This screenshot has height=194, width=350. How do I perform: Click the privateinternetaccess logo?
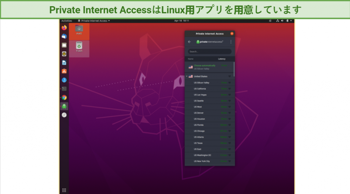(x=210, y=42)
